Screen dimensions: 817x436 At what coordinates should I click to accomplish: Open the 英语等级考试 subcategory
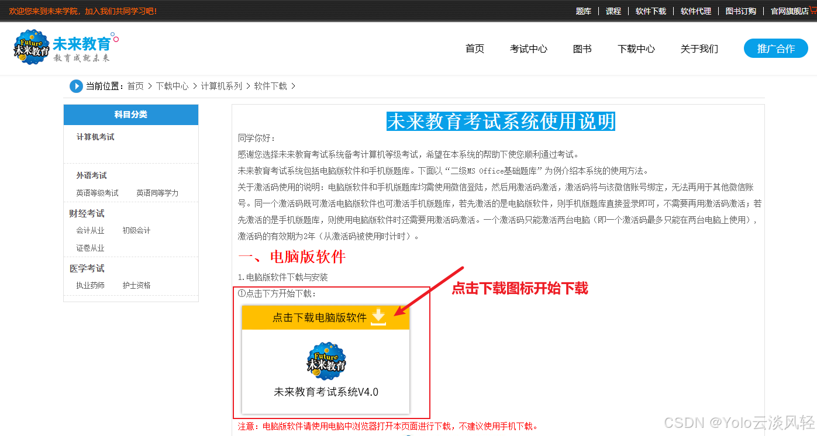(97, 193)
